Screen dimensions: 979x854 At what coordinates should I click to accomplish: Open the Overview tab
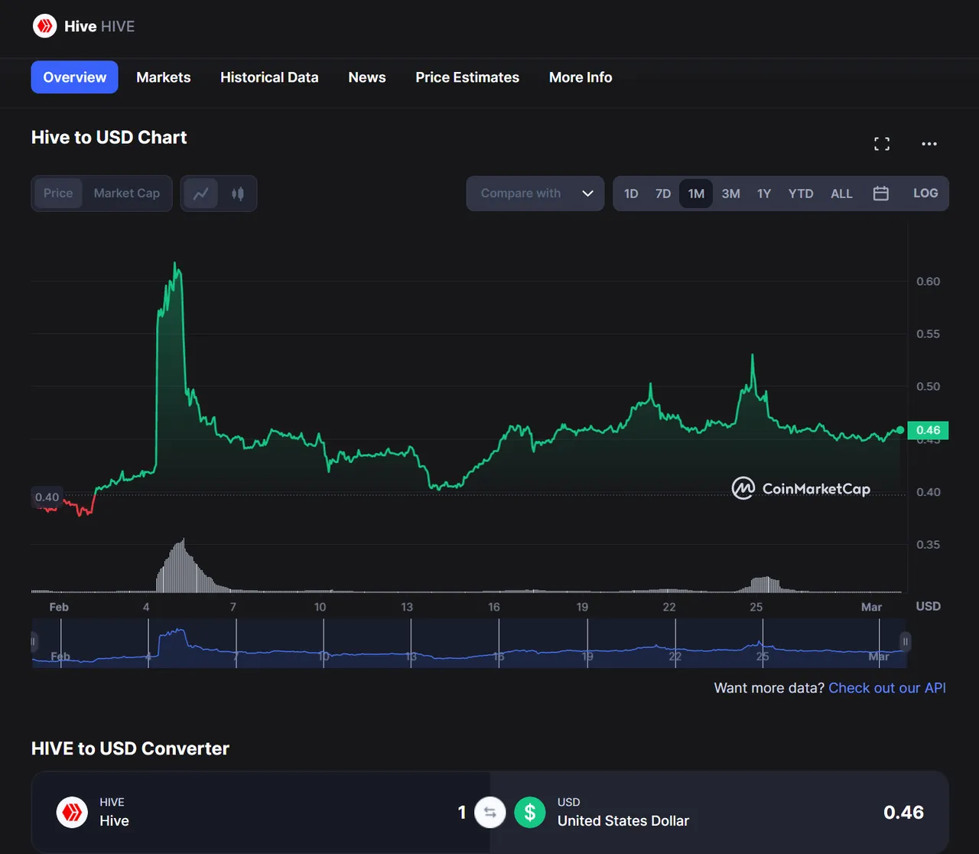(75, 77)
